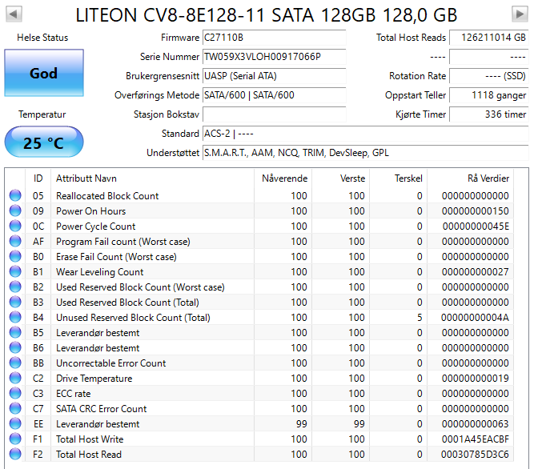Click threshold value 5 in B4 row
The height and width of the screenshot is (469, 534).
(x=420, y=317)
